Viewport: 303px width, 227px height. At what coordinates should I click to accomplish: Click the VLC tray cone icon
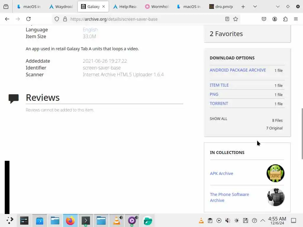point(201,220)
